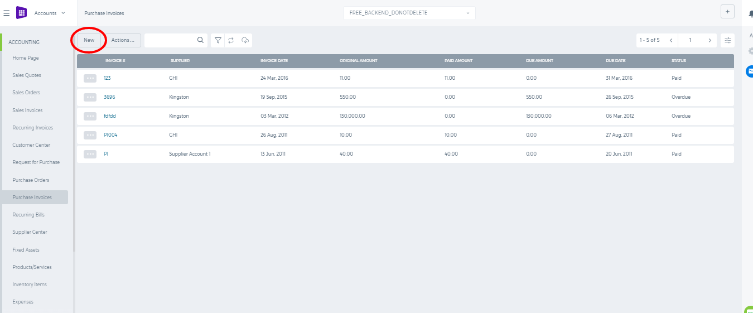Open Supplier Center
Screen dimensions: 753x313
point(30,232)
